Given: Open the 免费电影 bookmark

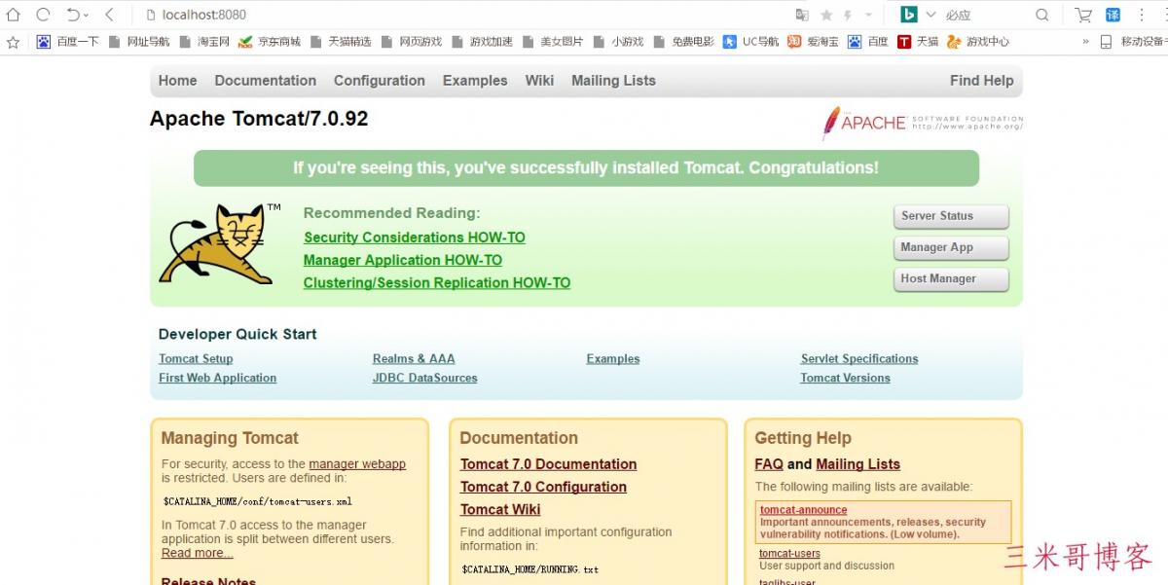Looking at the screenshot, I should [x=683, y=42].
